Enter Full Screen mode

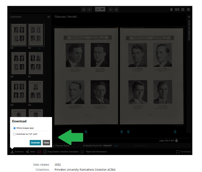click(x=183, y=152)
